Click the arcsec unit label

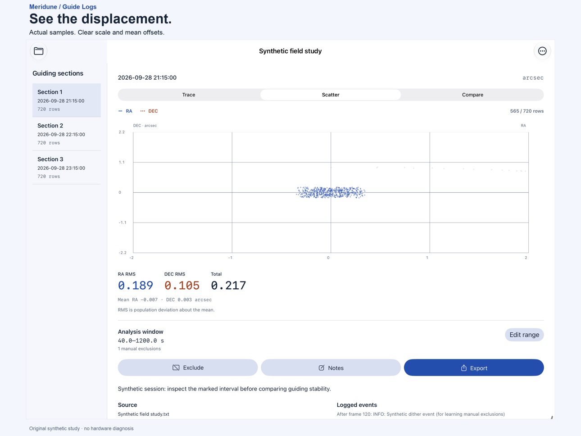(533, 77)
